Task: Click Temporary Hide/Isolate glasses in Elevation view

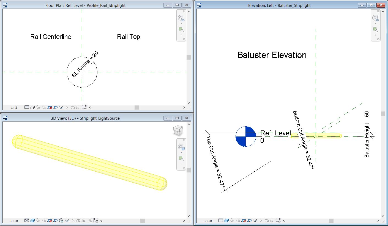Action: pyautogui.click(x=255, y=221)
